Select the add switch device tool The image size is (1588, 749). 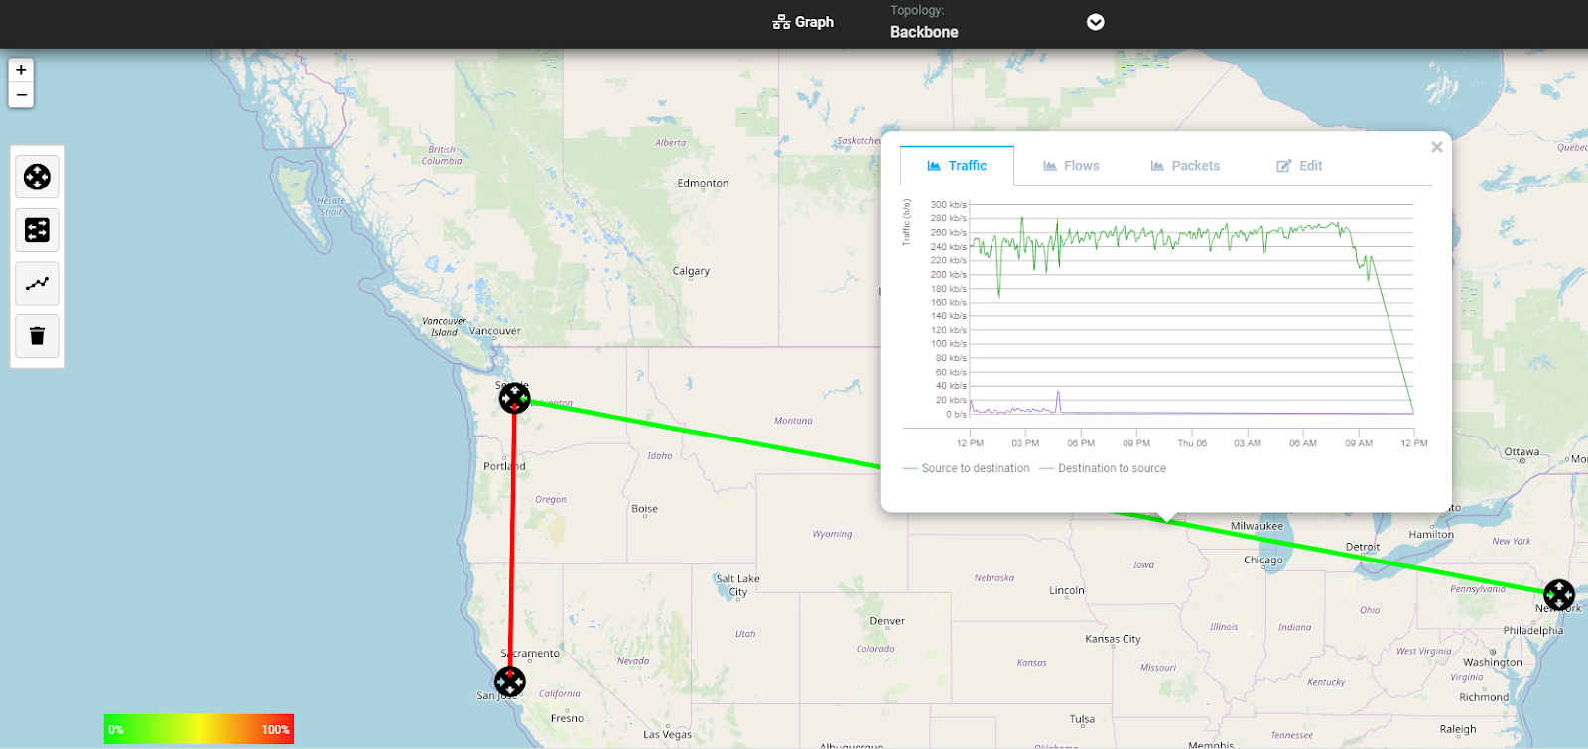coord(37,230)
